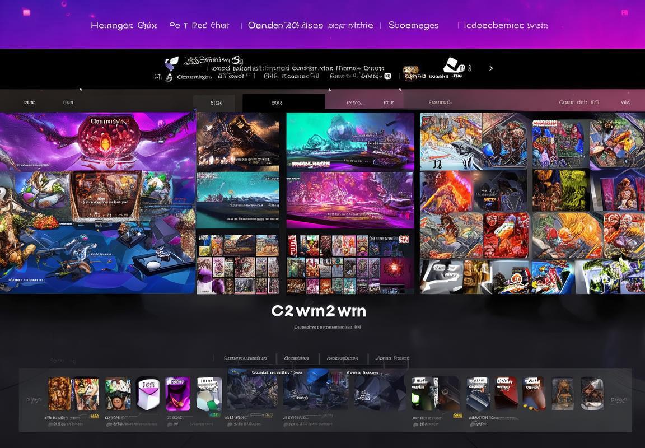Screen dimensions: 645x448
Task: Click the right chevron arrow in the black banner
Action: pyautogui.click(x=490, y=68)
